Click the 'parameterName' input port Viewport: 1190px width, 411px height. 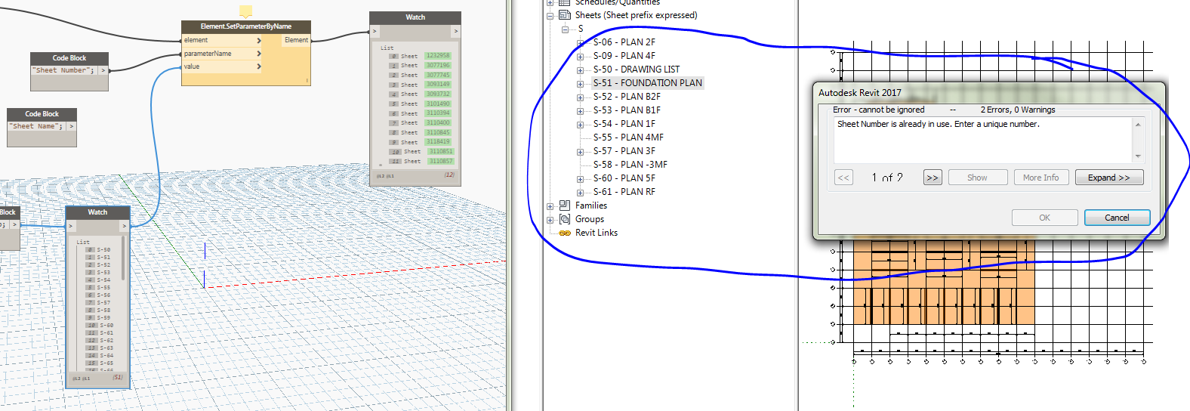coord(222,54)
